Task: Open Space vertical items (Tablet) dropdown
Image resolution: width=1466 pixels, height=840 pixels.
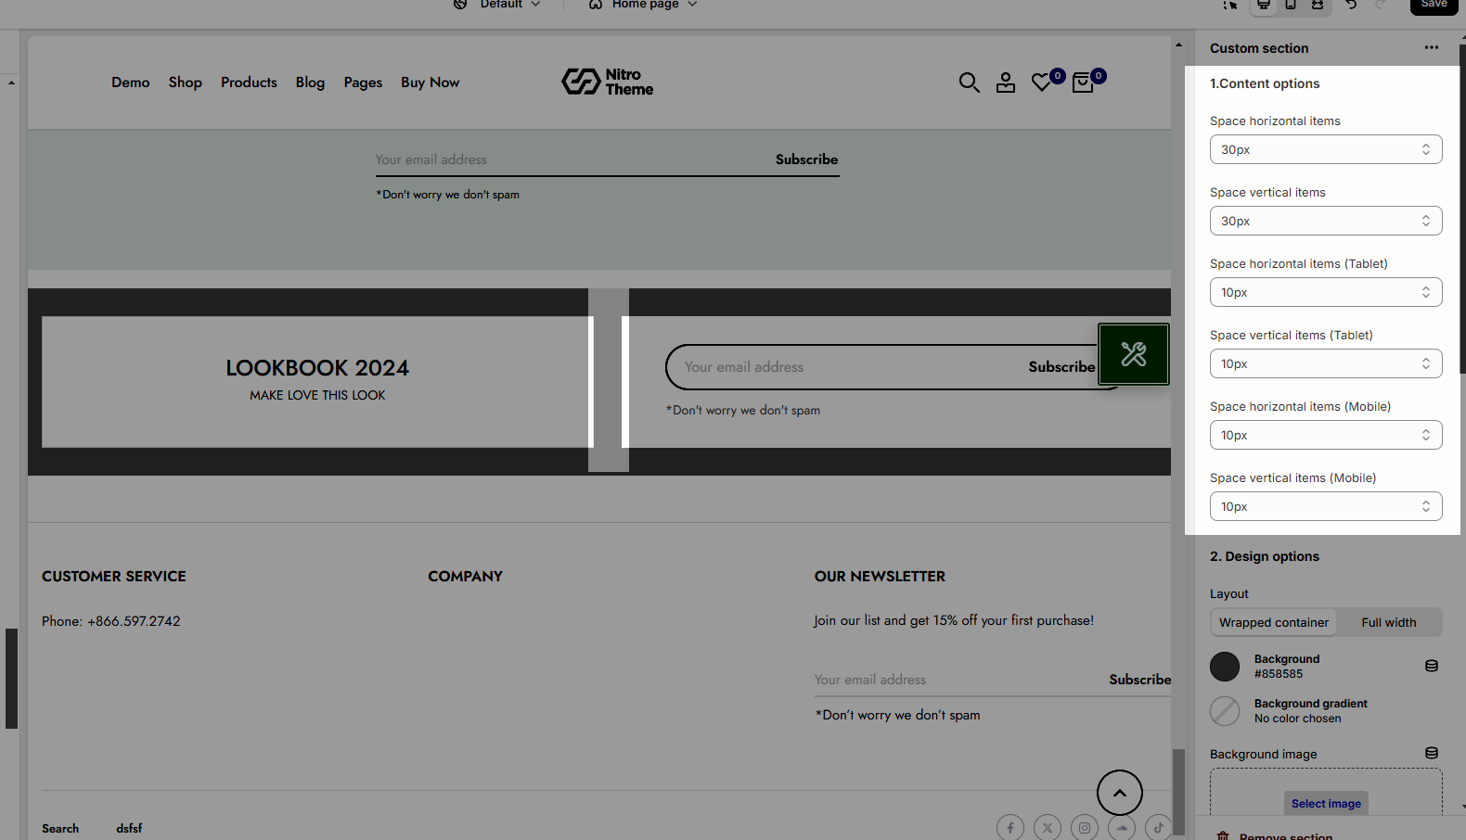Action: click(1326, 363)
